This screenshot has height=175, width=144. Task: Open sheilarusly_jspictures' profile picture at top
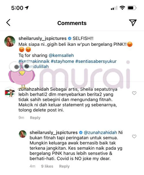pyautogui.click(x=10, y=41)
